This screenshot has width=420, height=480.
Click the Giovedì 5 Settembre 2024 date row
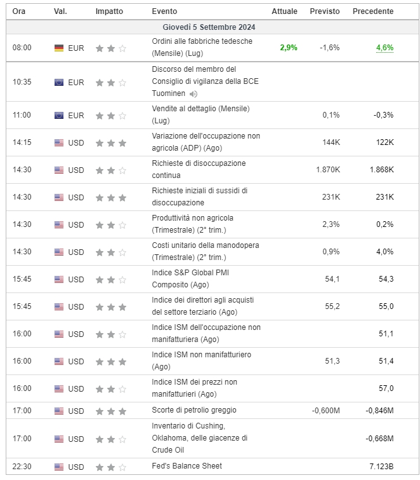coord(213,27)
